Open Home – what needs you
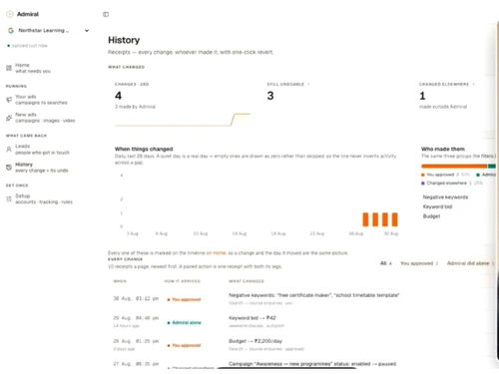This screenshot has height=374, width=499. click(x=33, y=68)
